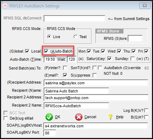
Task: Open Help via the Help label
Action: [120, 117]
